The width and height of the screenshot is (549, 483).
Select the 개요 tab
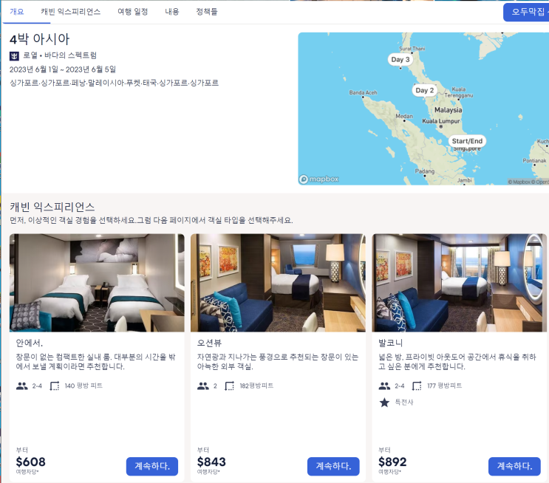tap(17, 12)
